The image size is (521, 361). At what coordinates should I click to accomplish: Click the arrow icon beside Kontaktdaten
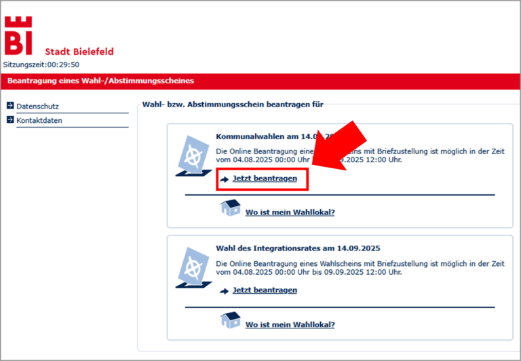point(10,120)
